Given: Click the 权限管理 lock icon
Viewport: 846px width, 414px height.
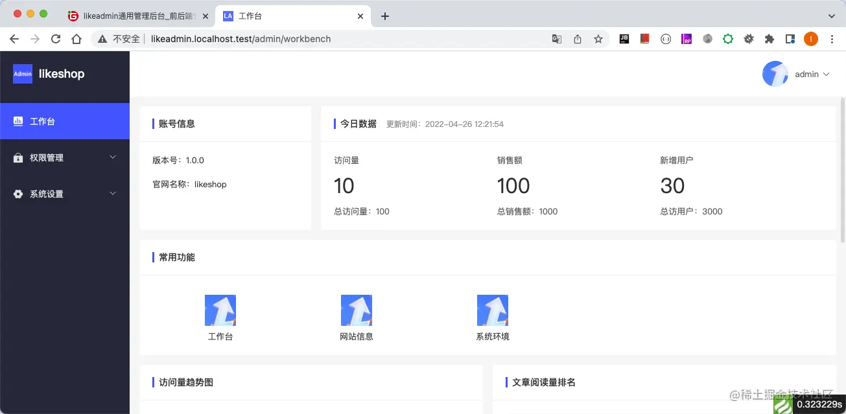Looking at the screenshot, I should click(x=18, y=157).
